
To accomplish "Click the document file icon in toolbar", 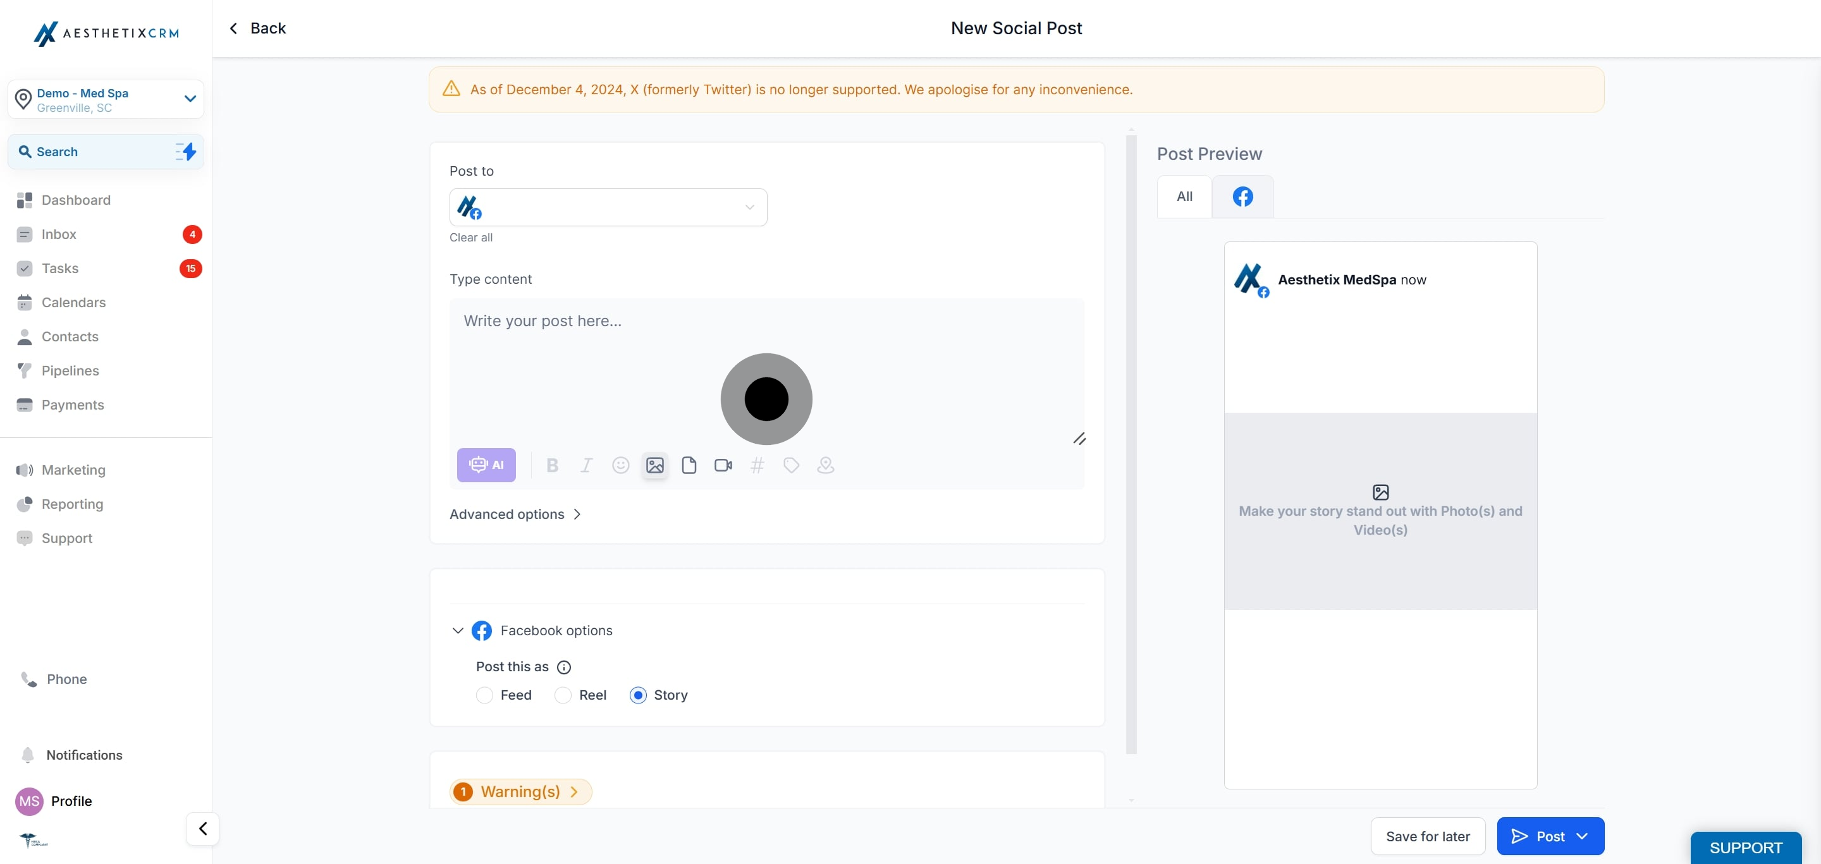I will 689,465.
